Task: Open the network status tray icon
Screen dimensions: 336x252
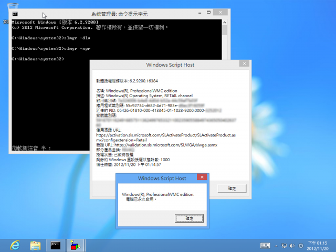Action: [284, 246]
